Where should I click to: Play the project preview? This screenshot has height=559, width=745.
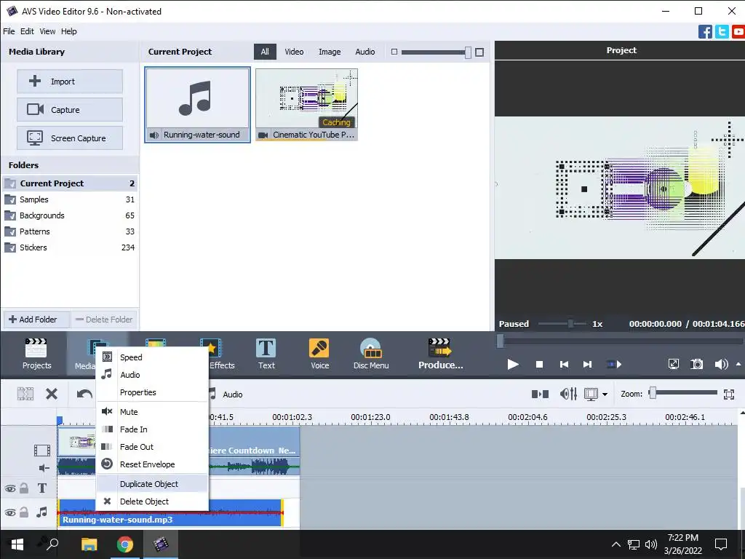pyautogui.click(x=513, y=364)
